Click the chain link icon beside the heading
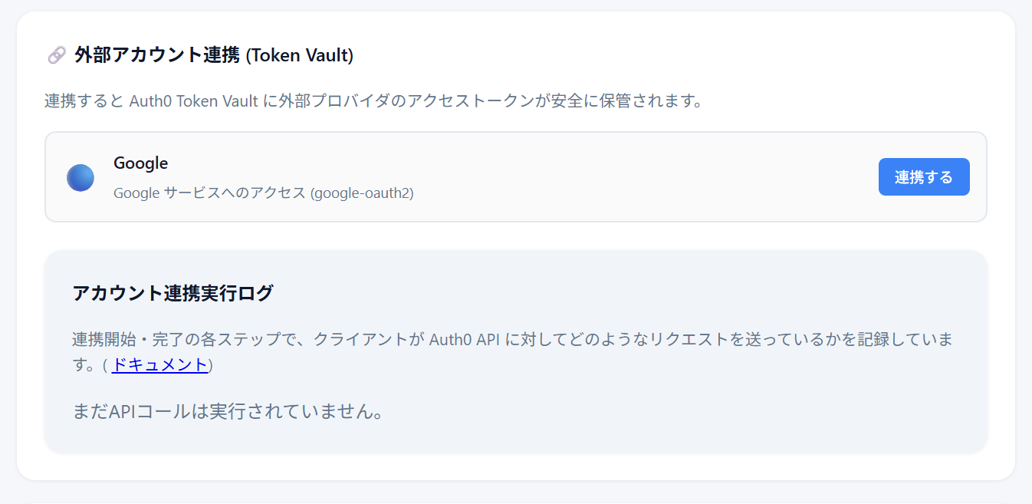 [x=57, y=55]
